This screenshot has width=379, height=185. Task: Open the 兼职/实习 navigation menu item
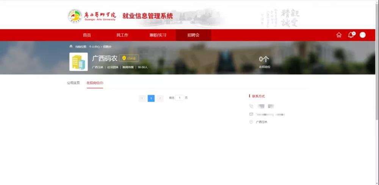[x=158, y=35]
